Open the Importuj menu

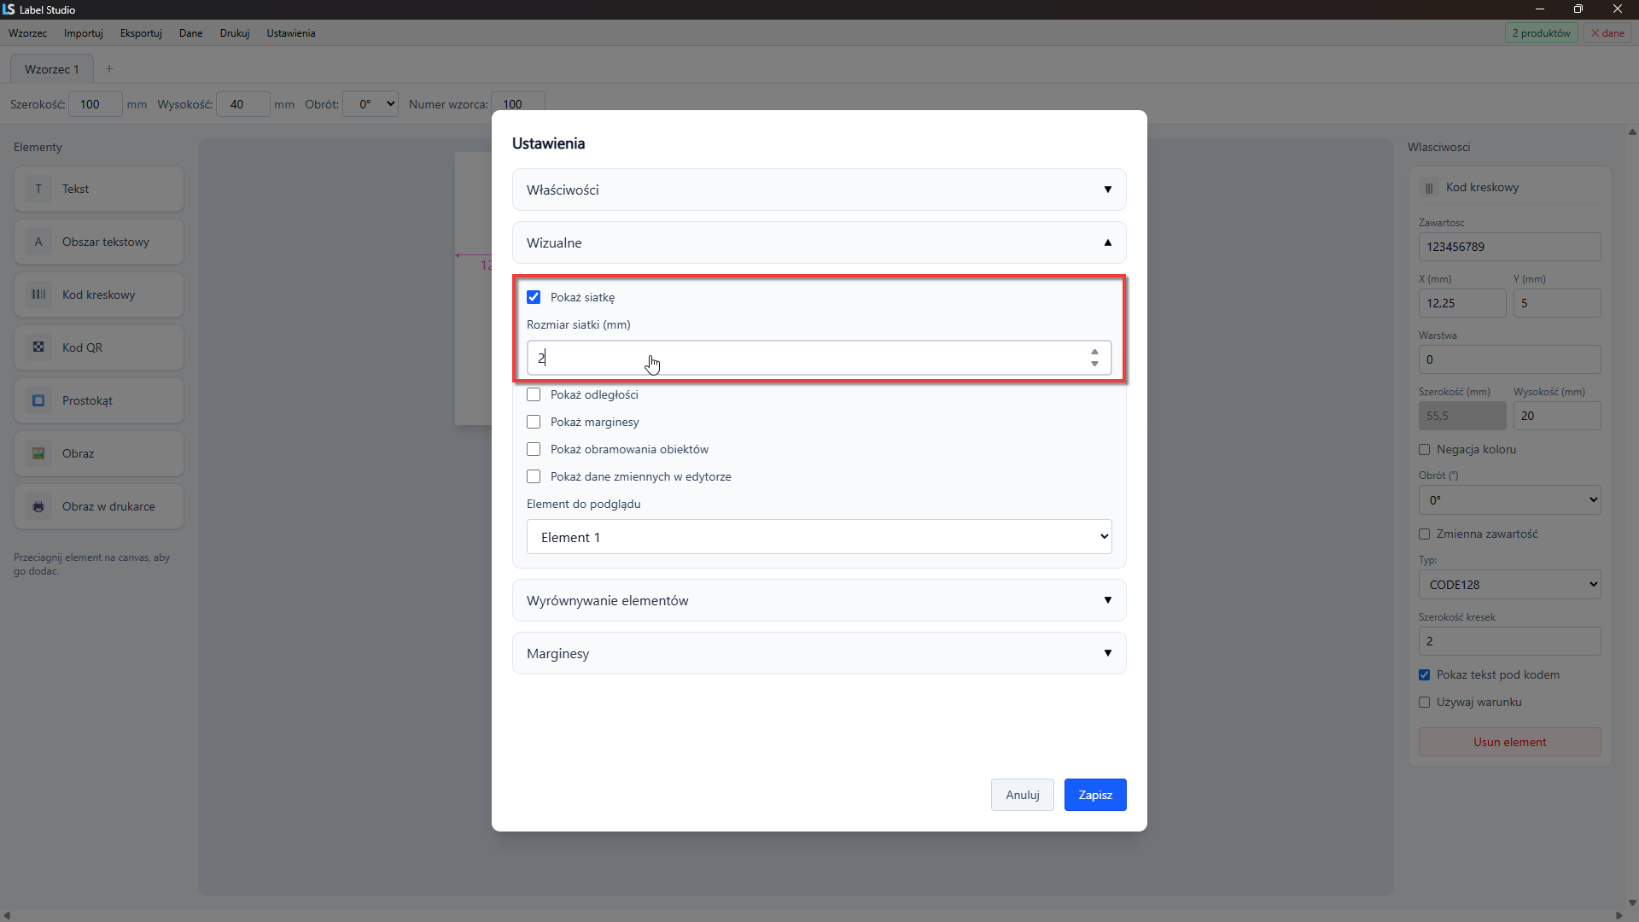84,33
